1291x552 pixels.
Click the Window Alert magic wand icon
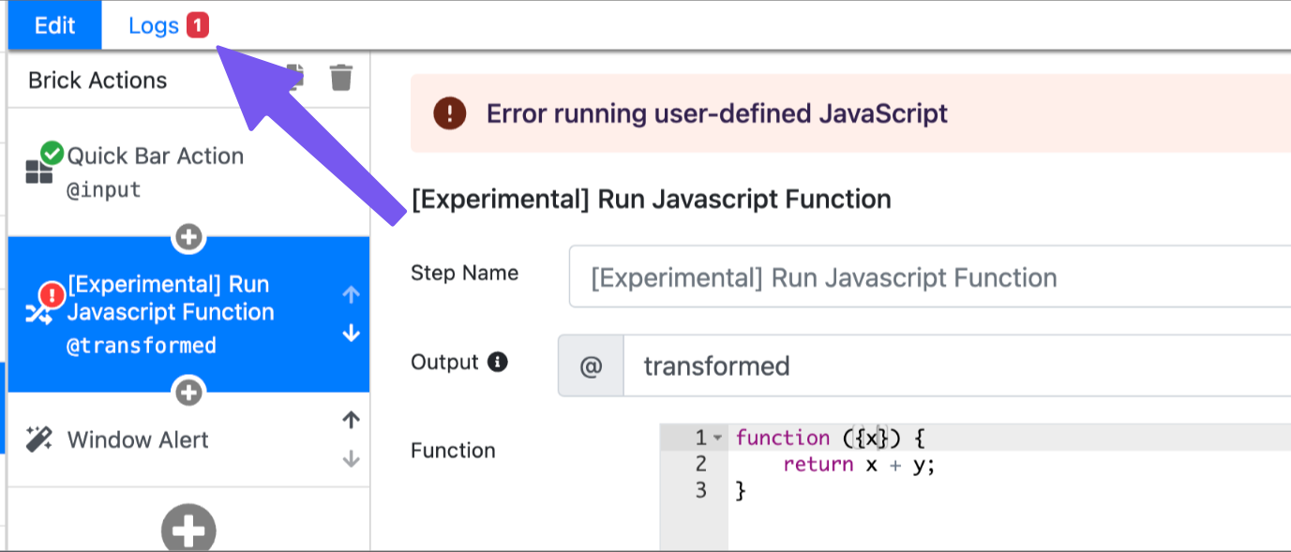point(38,440)
